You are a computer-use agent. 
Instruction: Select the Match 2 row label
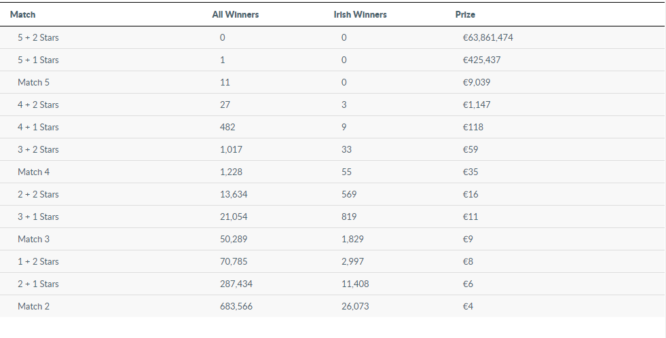[33, 306]
